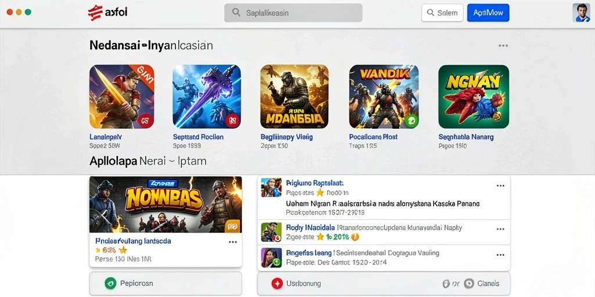Open the Septatd Roclien game icon
This screenshot has width=595, height=297.
(206, 97)
